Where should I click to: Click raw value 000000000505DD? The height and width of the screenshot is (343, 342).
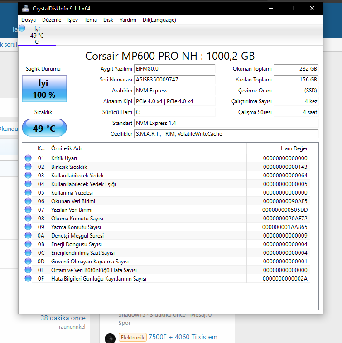(x=285, y=210)
